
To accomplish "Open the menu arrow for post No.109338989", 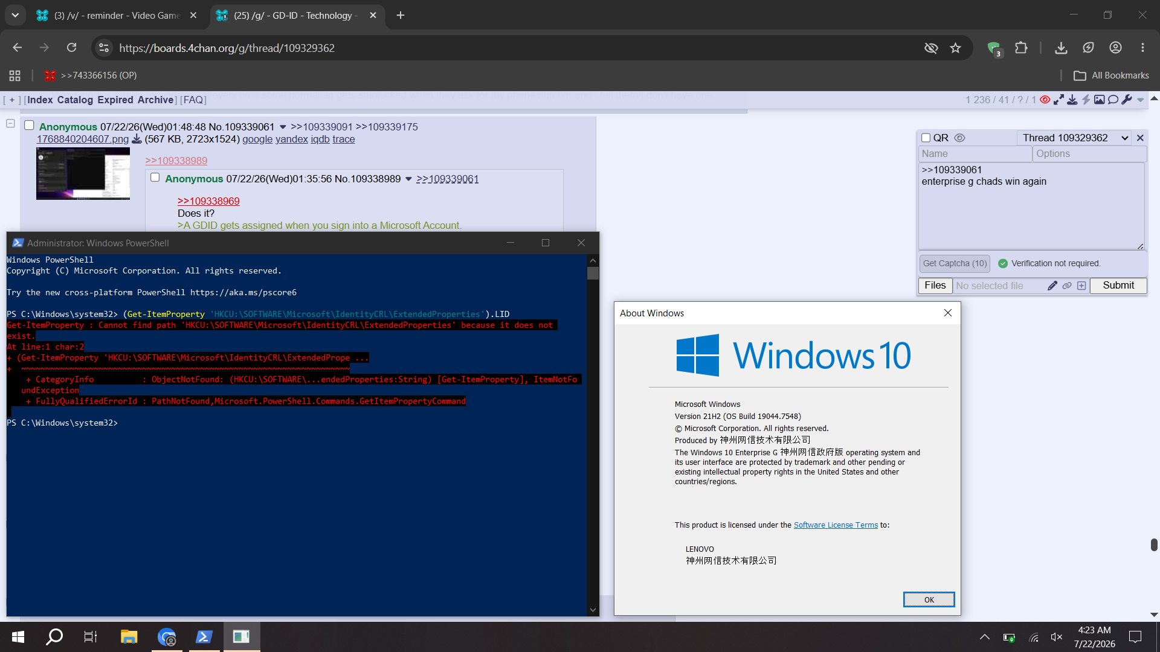I will (408, 179).
